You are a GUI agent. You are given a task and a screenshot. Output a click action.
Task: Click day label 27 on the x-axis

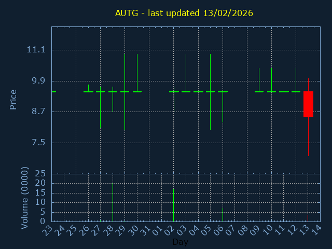pos(96,230)
